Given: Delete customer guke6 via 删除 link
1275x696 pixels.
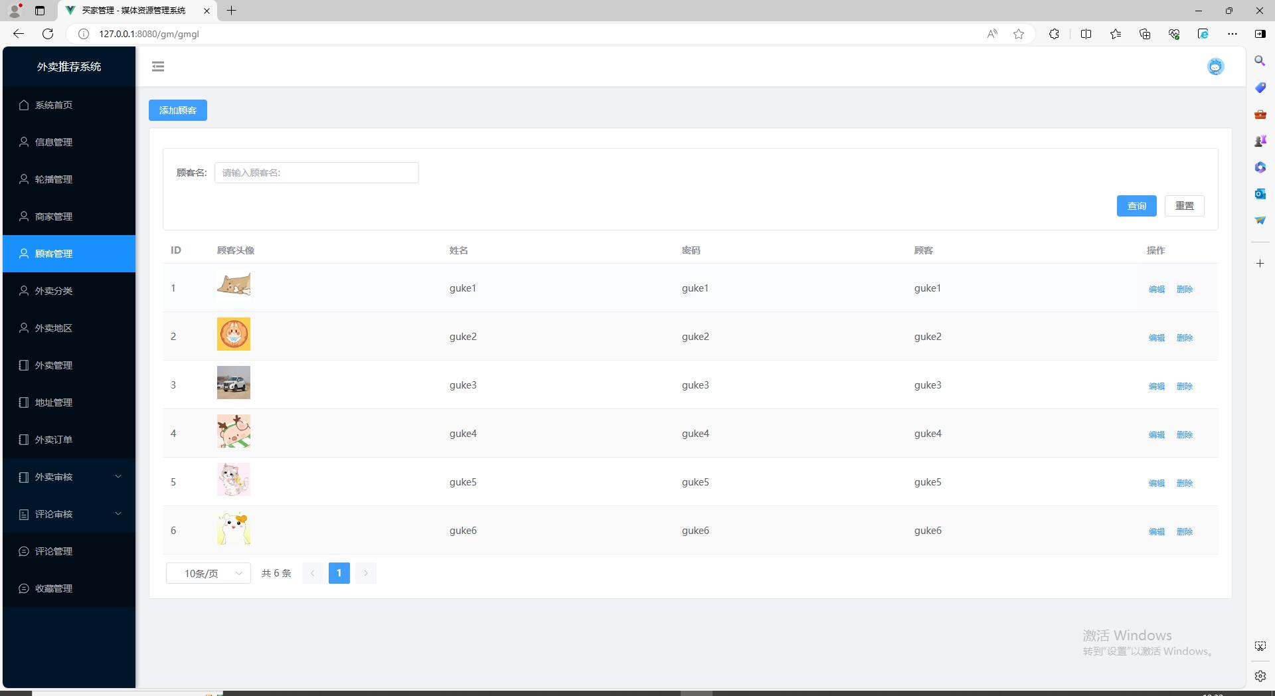Looking at the screenshot, I should click(1185, 531).
